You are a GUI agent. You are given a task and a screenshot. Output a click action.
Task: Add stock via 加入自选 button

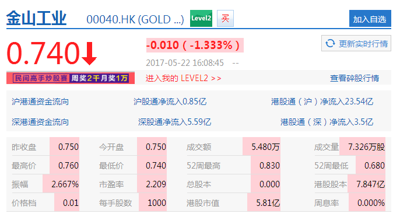point(370,19)
